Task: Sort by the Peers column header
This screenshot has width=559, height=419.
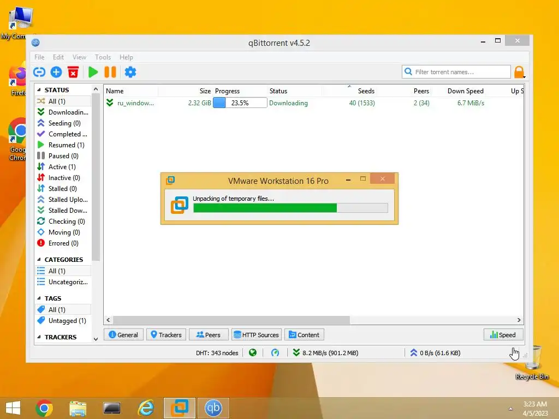Action: [403, 91]
